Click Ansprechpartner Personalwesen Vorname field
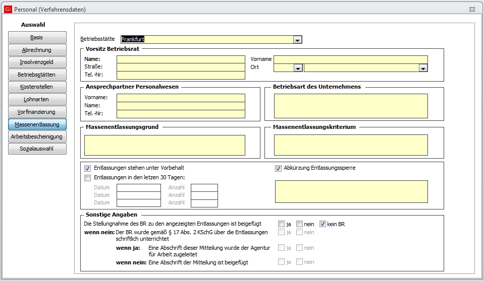 click(181, 98)
